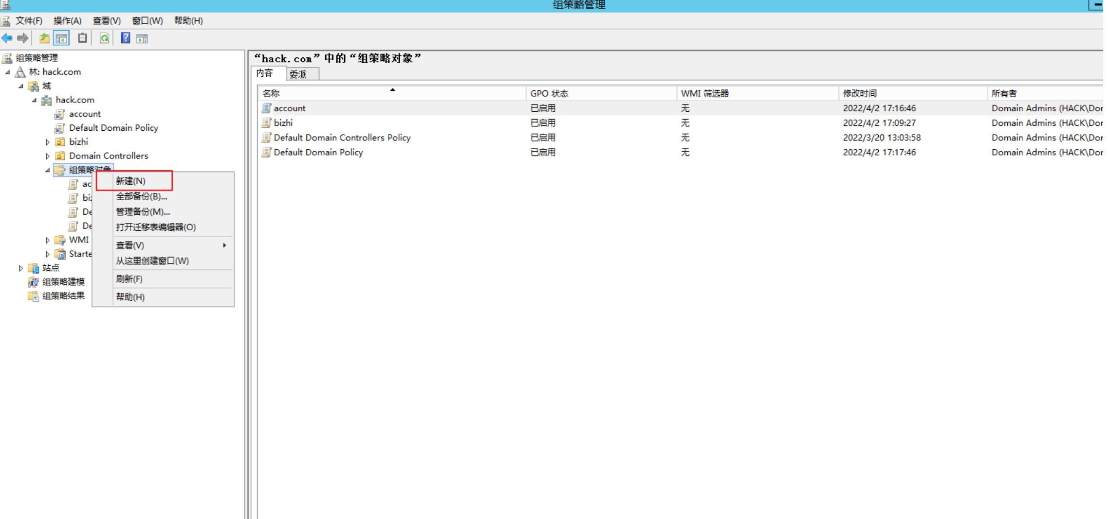
Task: Click modified time 2022/3/20 13:03:58
Action: pyautogui.click(x=882, y=138)
